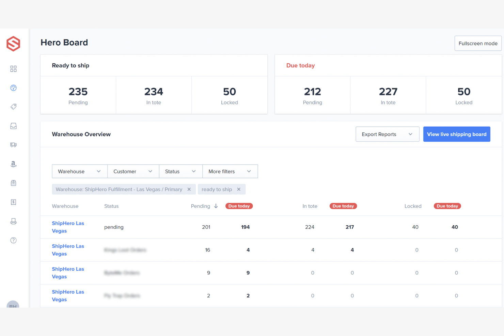This screenshot has width=504, height=336.
Task: Select the dashboard grid icon in sidebar
Action: (x=13, y=68)
